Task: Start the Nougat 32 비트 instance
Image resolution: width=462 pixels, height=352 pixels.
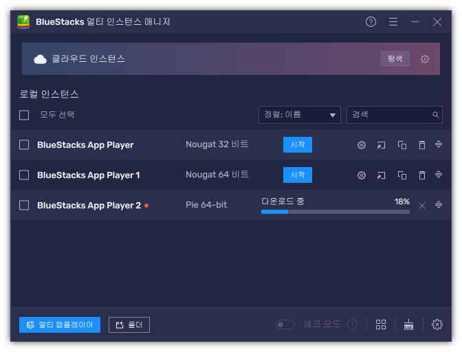Action: (297, 144)
